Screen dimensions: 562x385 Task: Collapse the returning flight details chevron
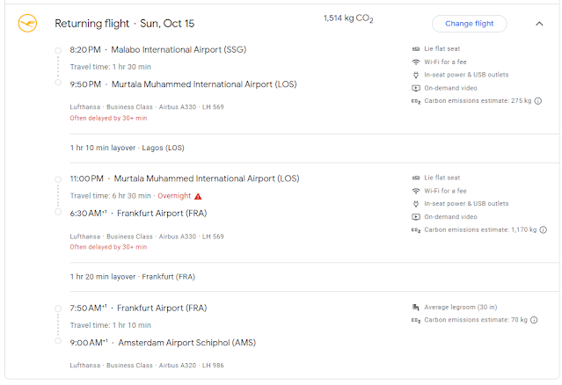click(x=539, y=24)
